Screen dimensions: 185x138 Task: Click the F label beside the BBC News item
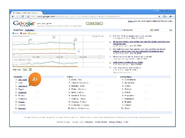[x=110, y=68]
